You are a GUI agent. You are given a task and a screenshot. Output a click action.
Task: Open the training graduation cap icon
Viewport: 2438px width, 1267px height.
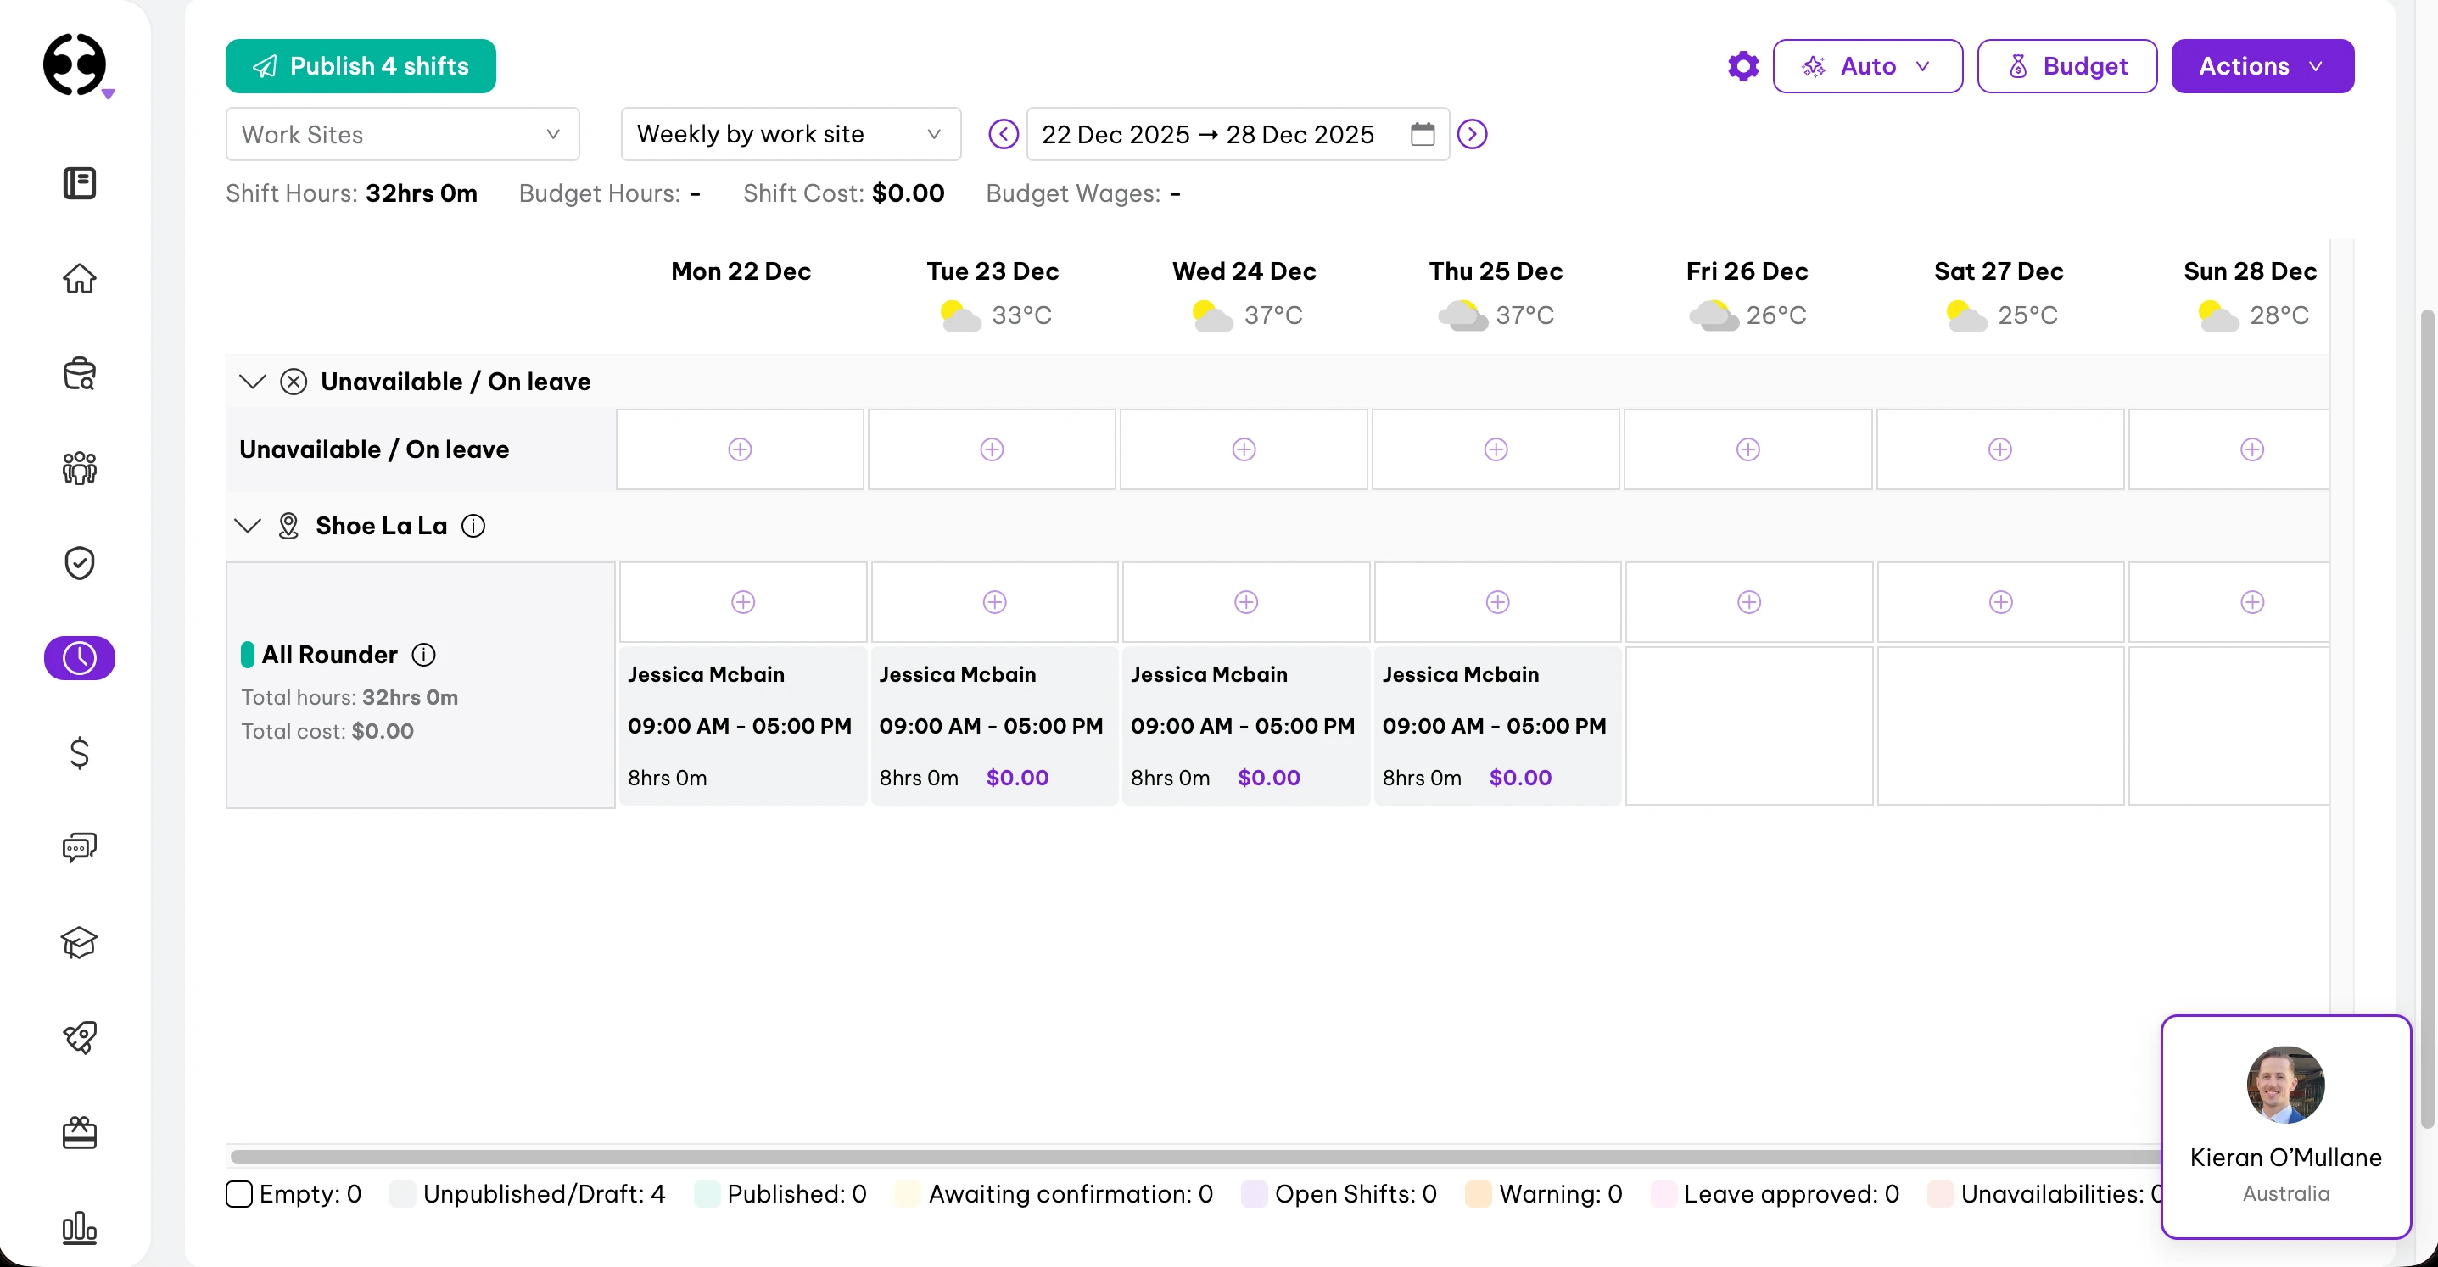(x=80, y=942)
